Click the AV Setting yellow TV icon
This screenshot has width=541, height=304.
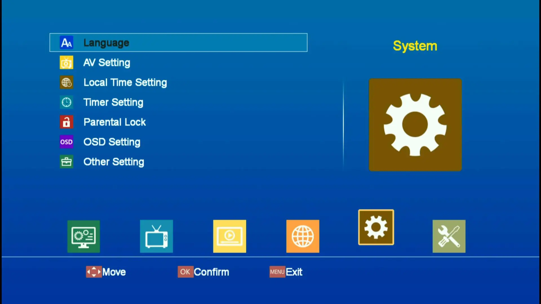pos(66,62)
